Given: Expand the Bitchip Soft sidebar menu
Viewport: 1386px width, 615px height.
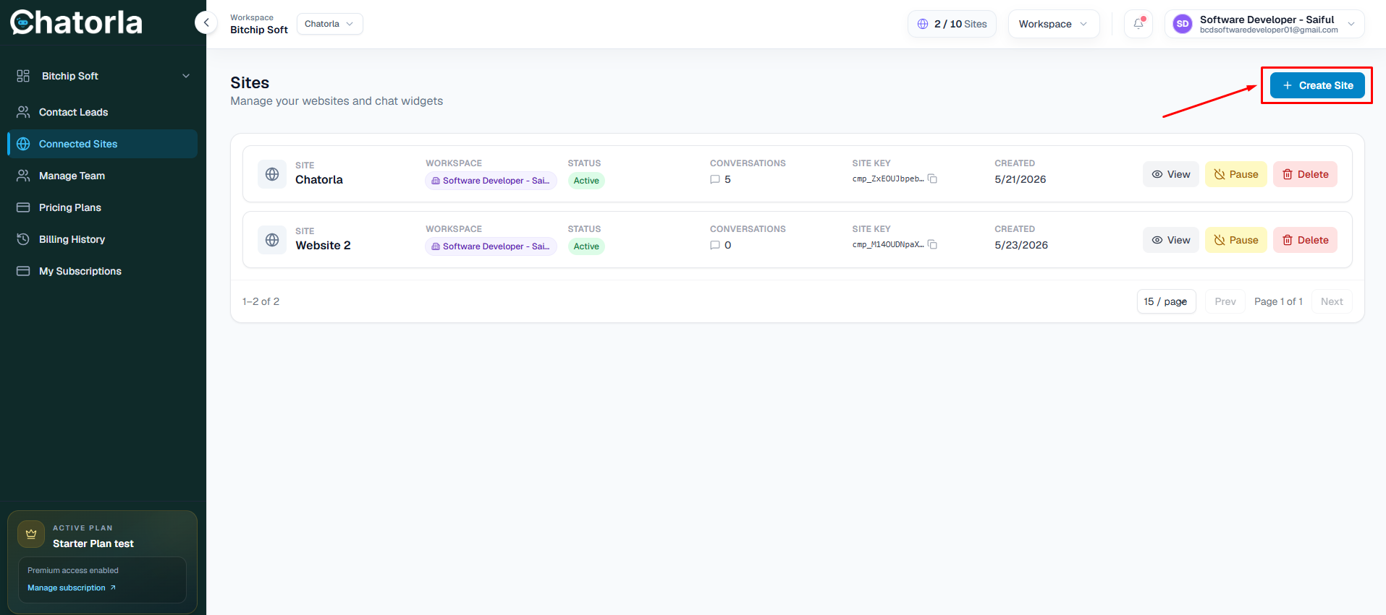Looking at the screenshot, I should pos(103,76).
